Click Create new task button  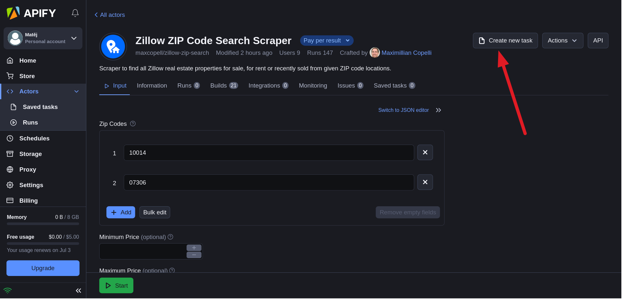[x=506, y=41]
